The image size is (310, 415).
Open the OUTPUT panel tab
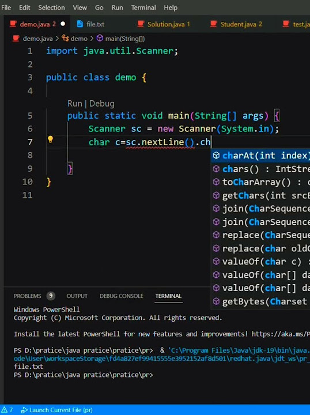(x=77, y=296)
